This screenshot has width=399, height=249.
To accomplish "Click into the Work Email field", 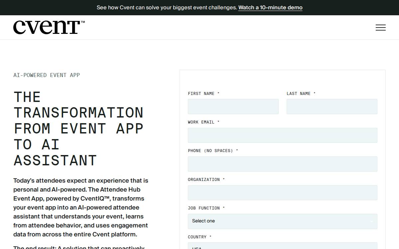I will click(283, 135).
